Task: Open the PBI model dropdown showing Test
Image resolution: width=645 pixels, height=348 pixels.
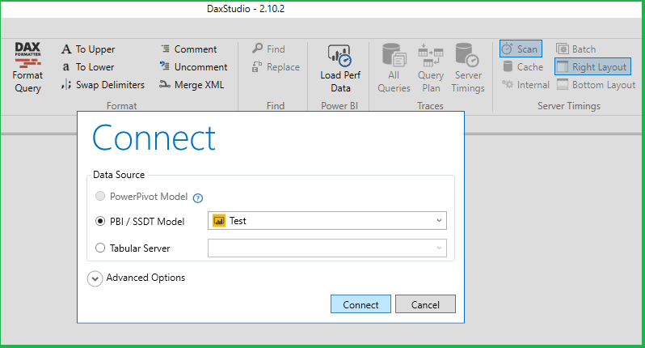Action: tap(327, 221)
